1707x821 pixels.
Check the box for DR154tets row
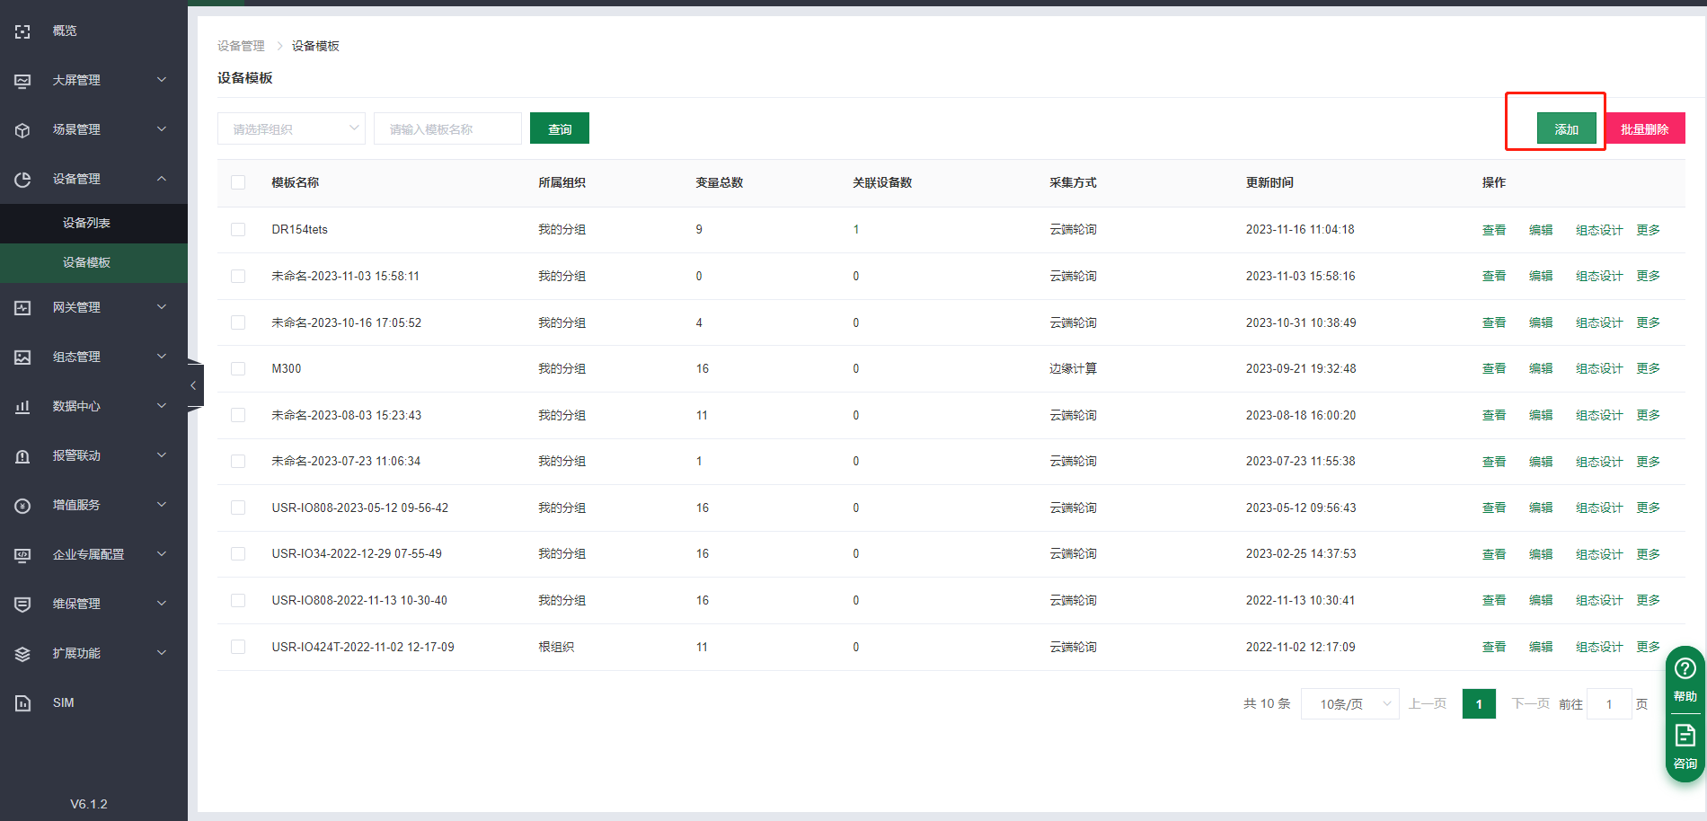point(238,230)
